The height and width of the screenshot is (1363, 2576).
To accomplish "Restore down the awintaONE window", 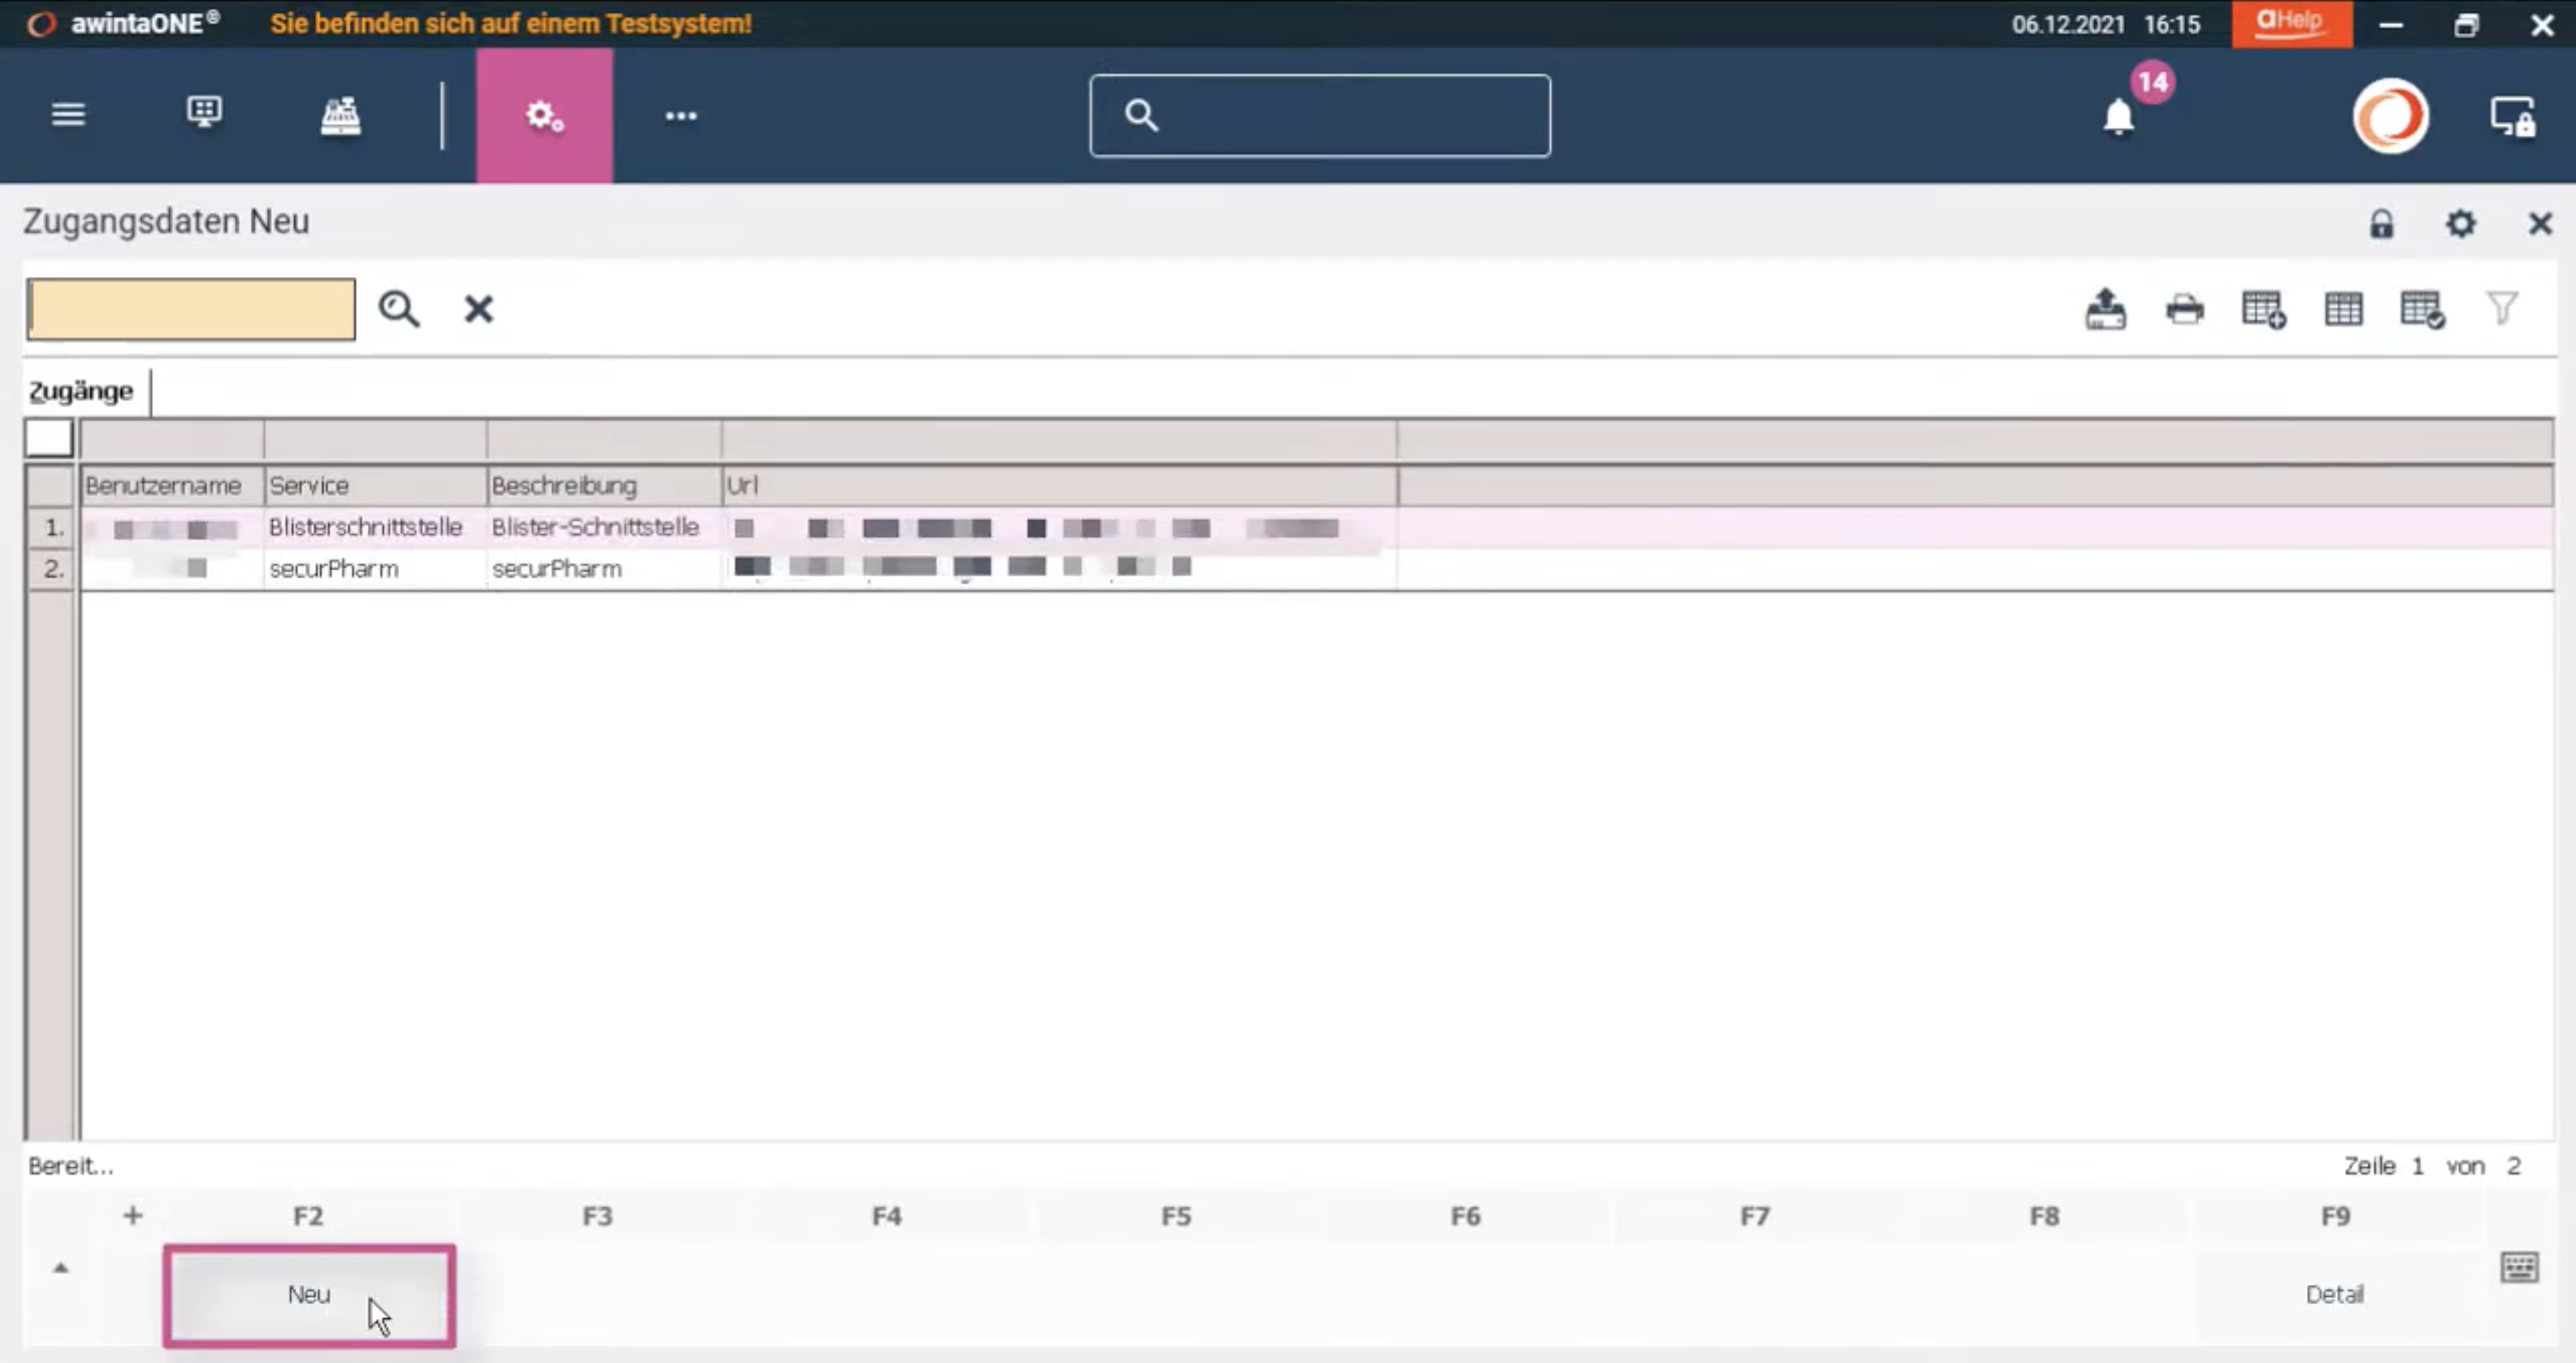I will click(2466, 25).
